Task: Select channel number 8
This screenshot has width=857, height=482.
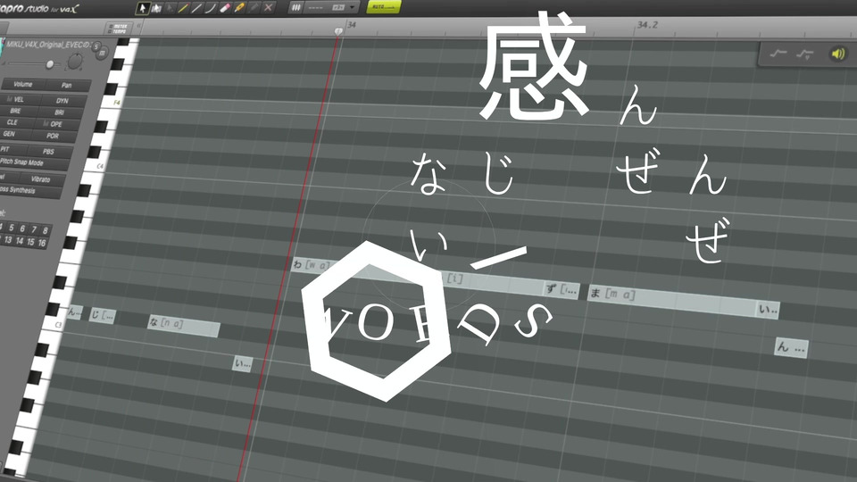Action: pos(46,230)
